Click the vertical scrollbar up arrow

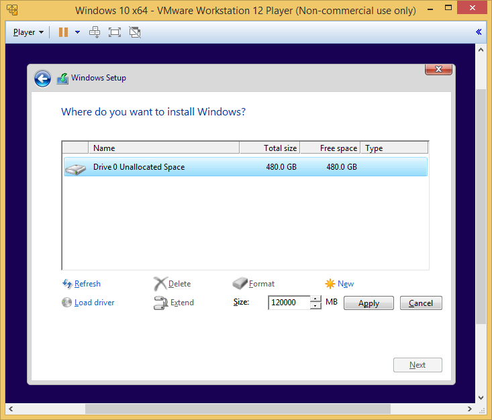(x=481, y=50)
